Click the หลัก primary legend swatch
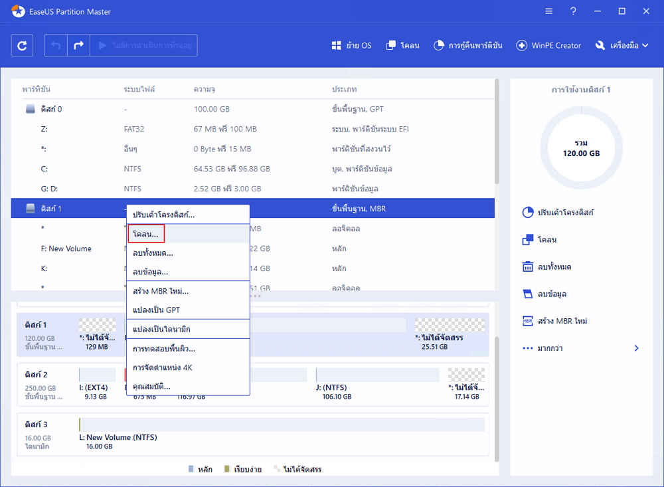 point(191,469)
